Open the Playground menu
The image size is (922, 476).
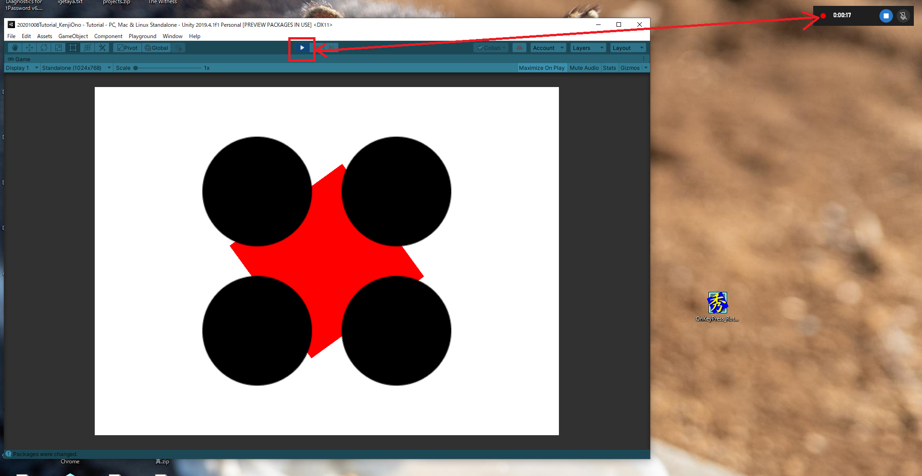pos(142,36)
